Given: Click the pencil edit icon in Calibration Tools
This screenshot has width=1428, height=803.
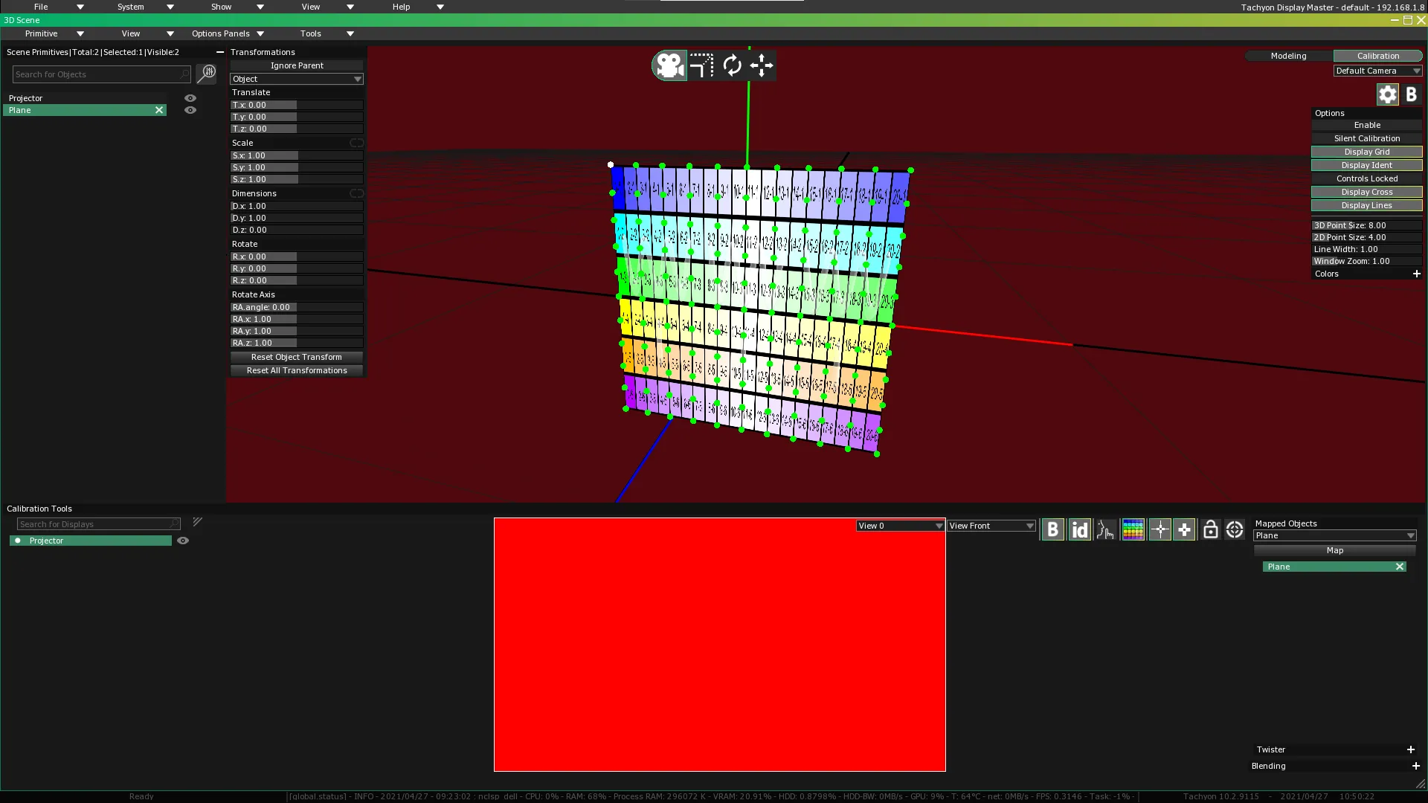Looking at the screenshot, I should coord(197,522).
